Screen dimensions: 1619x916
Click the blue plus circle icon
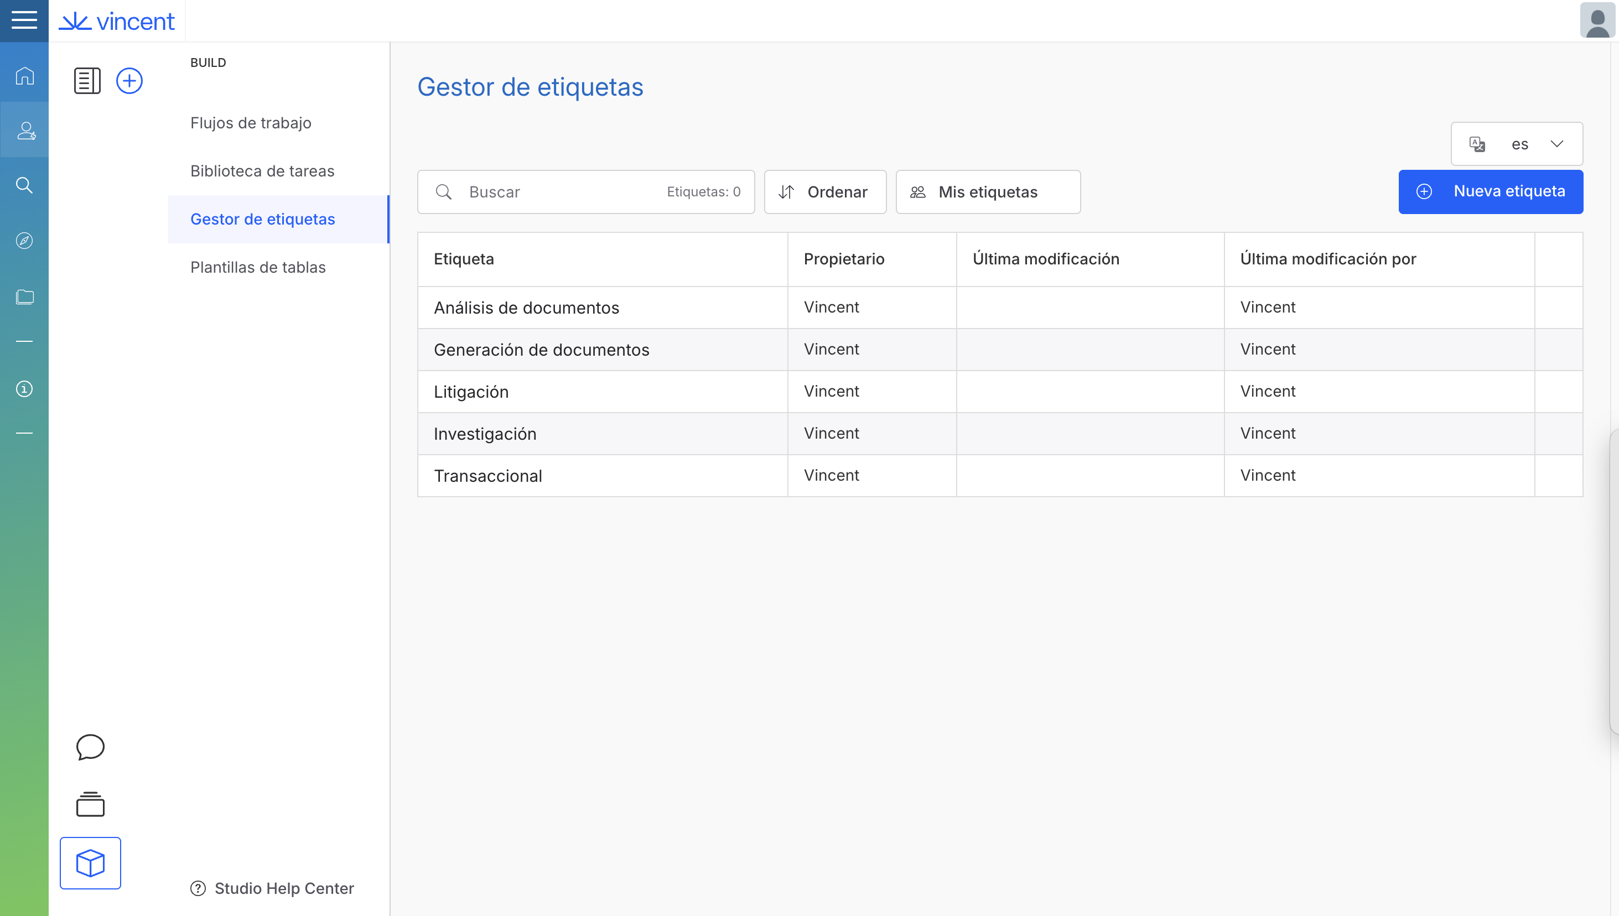[x=129, y=81]
